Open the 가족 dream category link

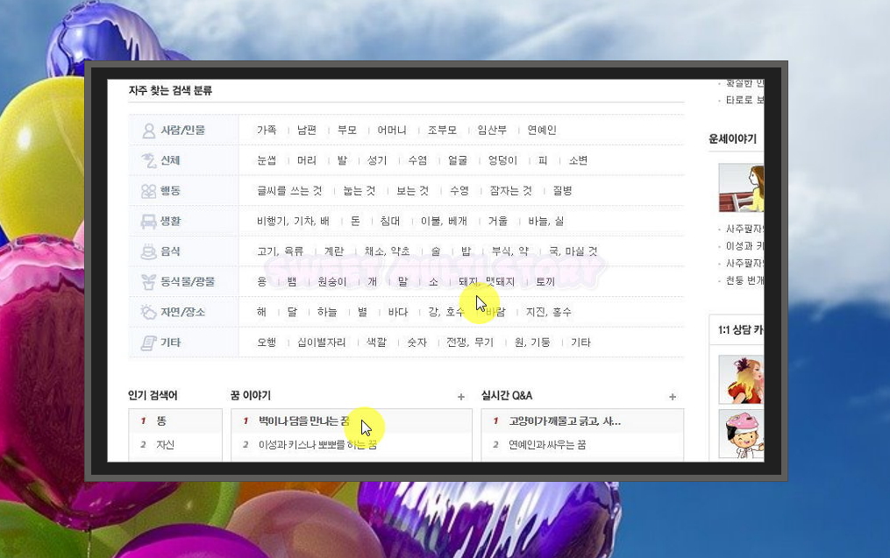(x=267, y=130)
